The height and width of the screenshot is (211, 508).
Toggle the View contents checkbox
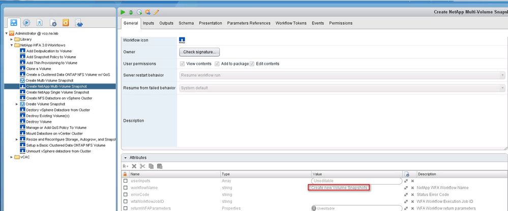coord(183,64)
